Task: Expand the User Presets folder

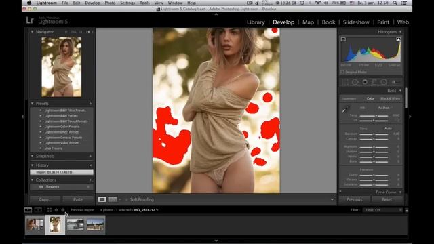Action: pyautogui.click(x=41, y=148)
